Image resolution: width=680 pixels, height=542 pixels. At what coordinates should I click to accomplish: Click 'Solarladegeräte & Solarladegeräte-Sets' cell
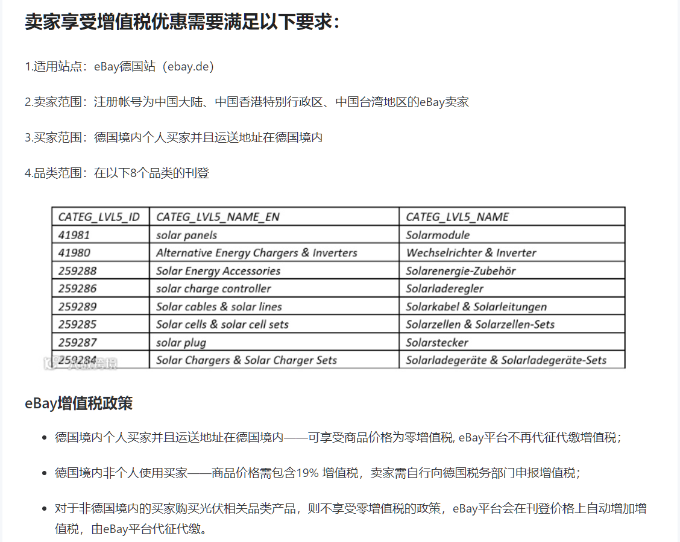tap(512, 360)
